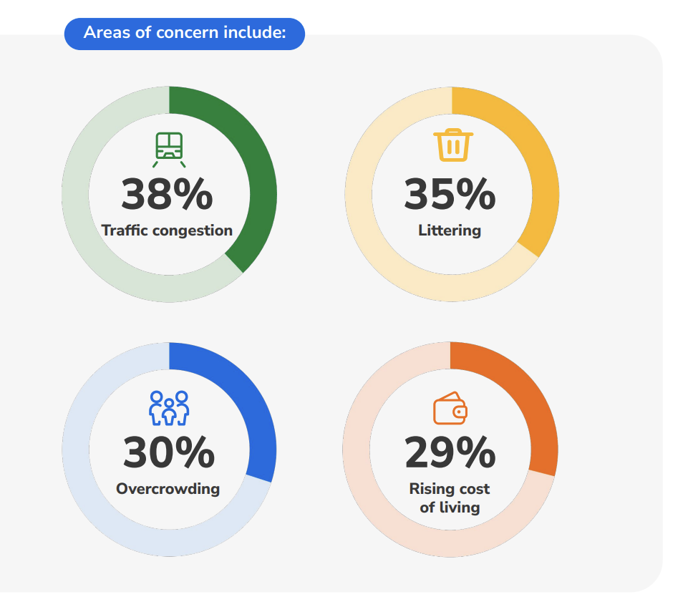Select the 'Rising cost of living' label
The image size is (688, 602).
(x=450, y=498)
